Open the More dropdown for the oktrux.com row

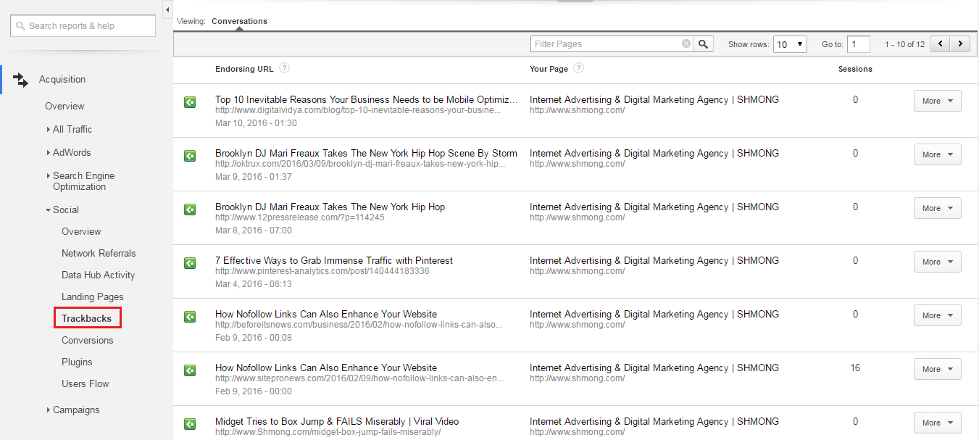(x=938, y=154)
